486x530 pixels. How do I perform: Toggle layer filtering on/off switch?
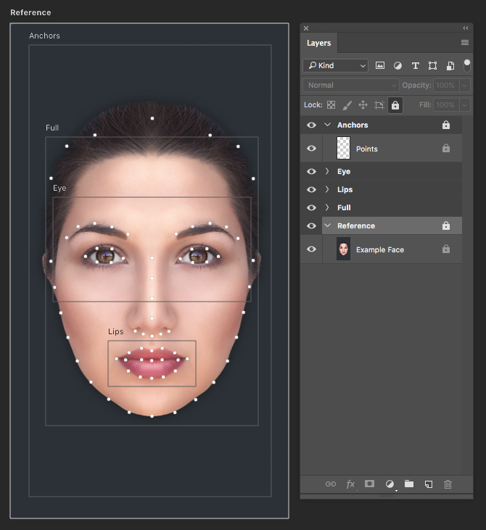click(466, 65)
